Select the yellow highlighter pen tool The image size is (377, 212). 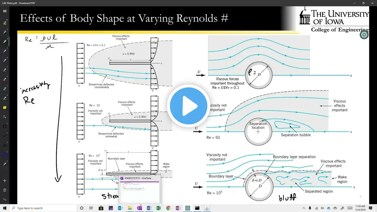pos(5,23)
